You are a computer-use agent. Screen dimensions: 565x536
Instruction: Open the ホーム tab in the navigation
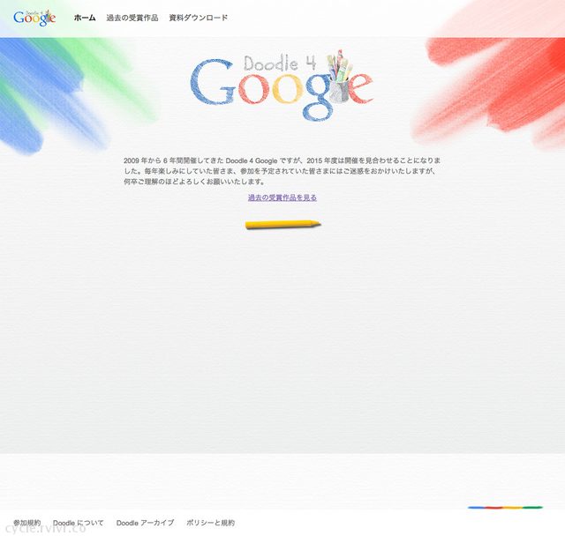tap(85, 18)
